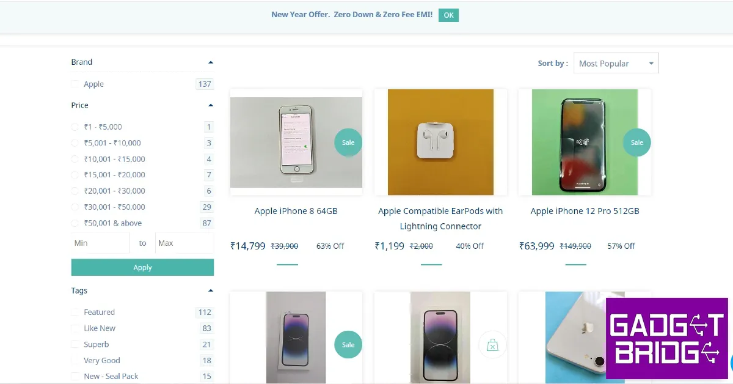Click the Sale badge on iPhone 12 Pro
The image size is (733, 384).
[636, 142]
